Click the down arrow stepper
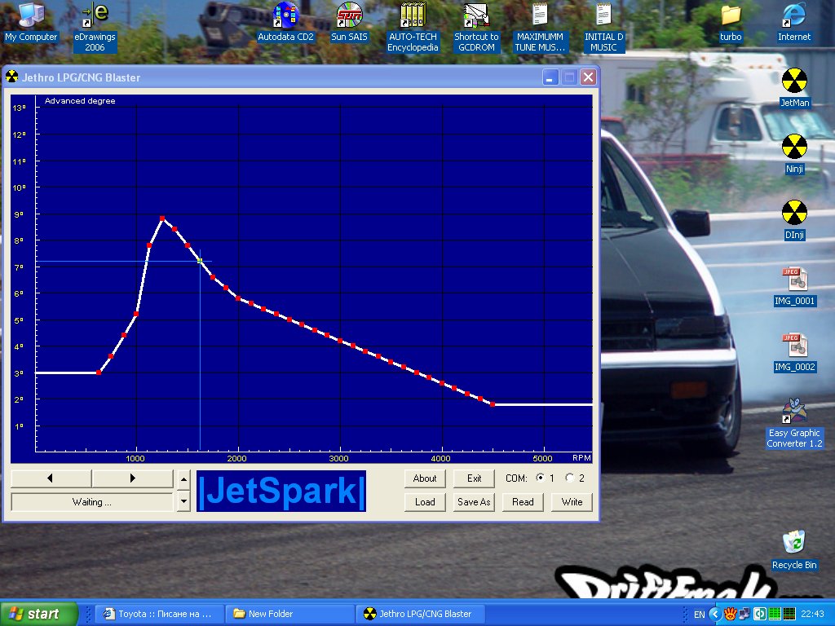Screen dimensions: 835x626 tap(183, 501)
